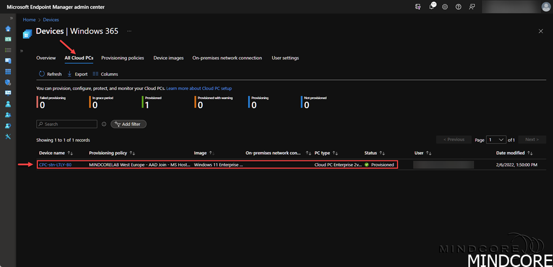553x267 pixels.
Task: Click the feedback icon in top bar
Action: [x=472, y=6]
